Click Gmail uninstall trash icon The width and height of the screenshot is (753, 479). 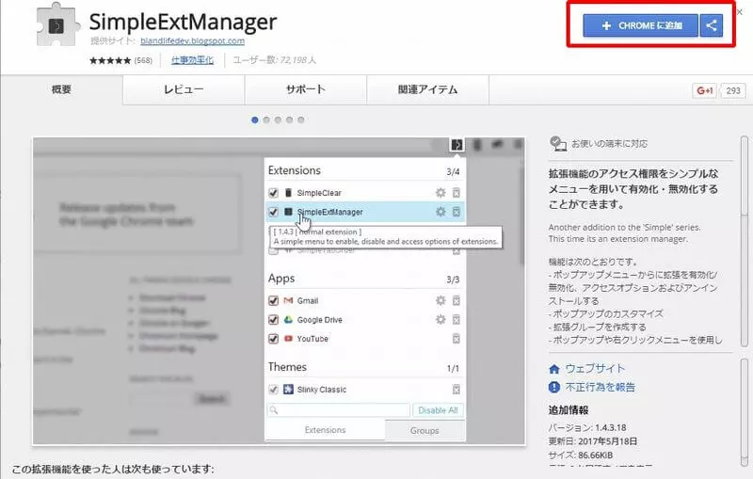click(x=457, y=300)
